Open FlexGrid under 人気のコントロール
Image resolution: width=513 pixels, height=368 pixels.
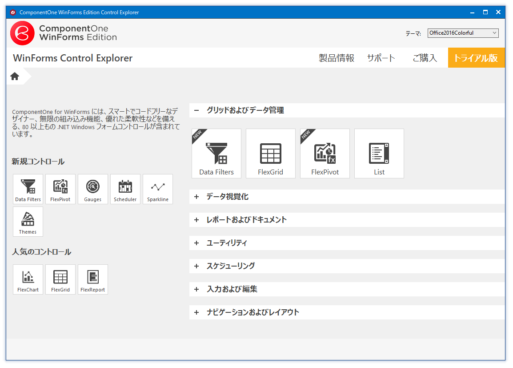click(60, 279)
